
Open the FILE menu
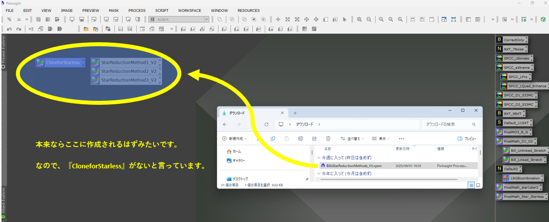pyautogui.click(x=9, y=10)
